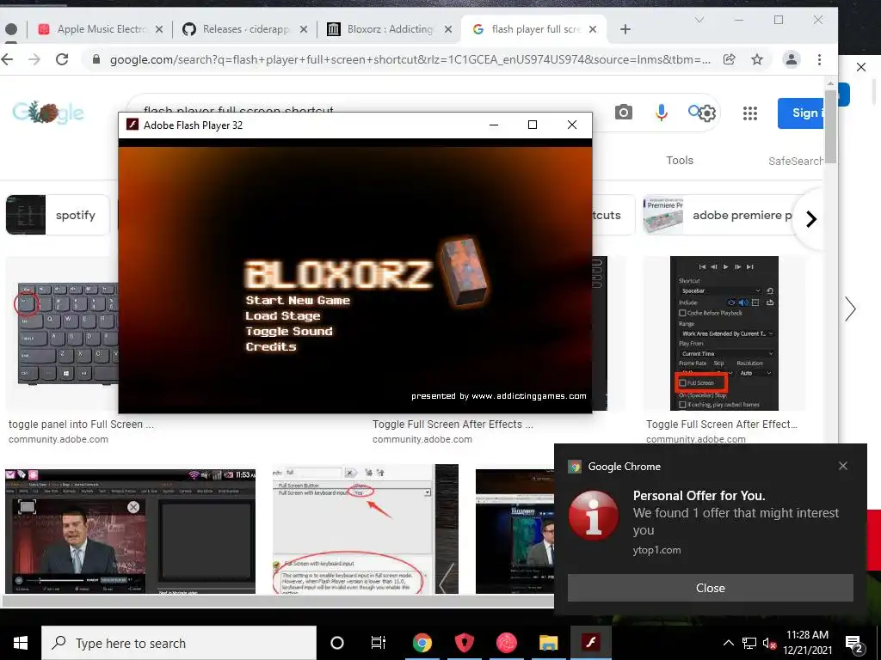Open the Tools search options
Image resolution: width=881 pixels, height=660 pixels.
680,161
